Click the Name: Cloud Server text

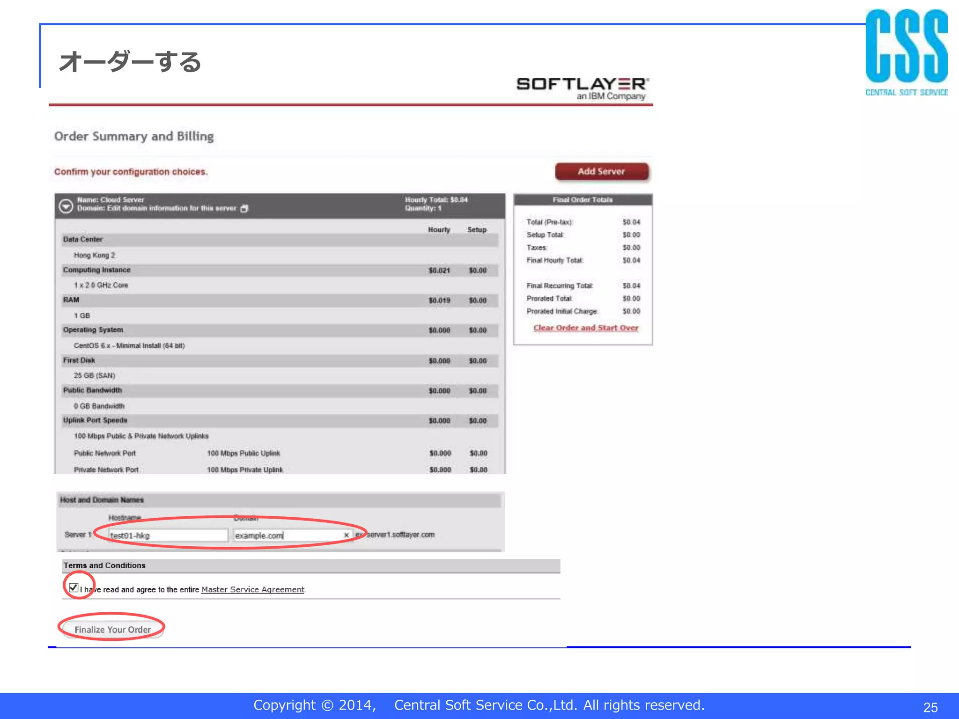111,200
